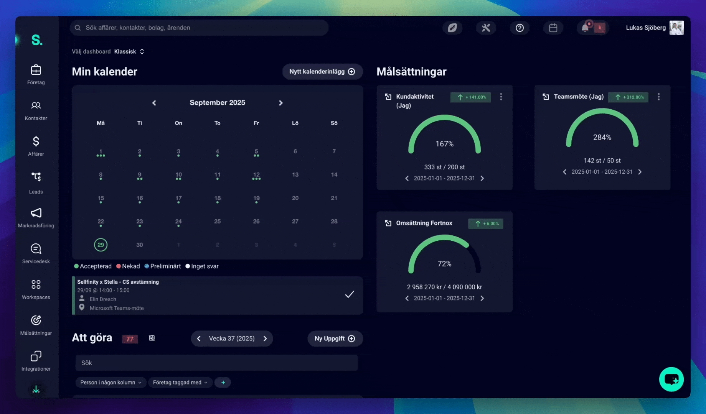The height and width of the screenshot is (414, 706).
Task: Click the Sellfinity S logo
Action: tap(37, 40)
